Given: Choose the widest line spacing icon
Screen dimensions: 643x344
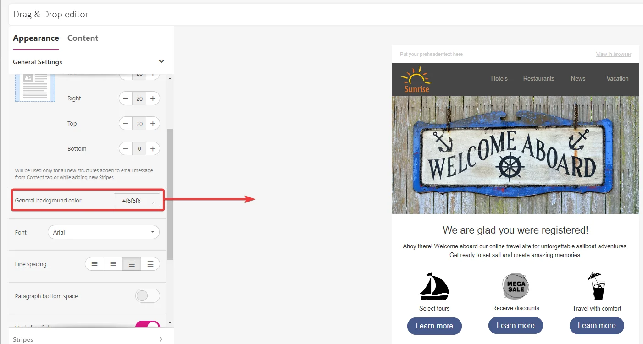Looking at the screenshot, I should pyautogui.click(x=150, y=264).
